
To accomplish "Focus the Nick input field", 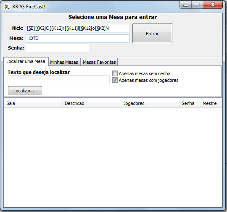I will [x=77, y=28].
